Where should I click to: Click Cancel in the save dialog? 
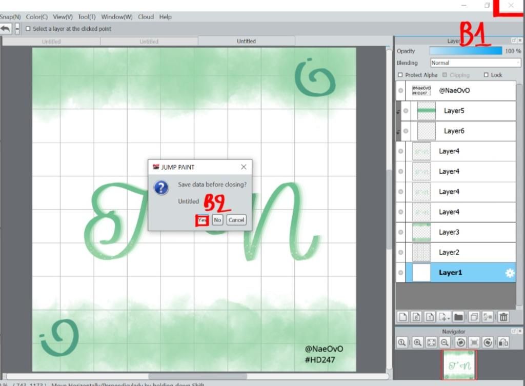click(236, 220)
